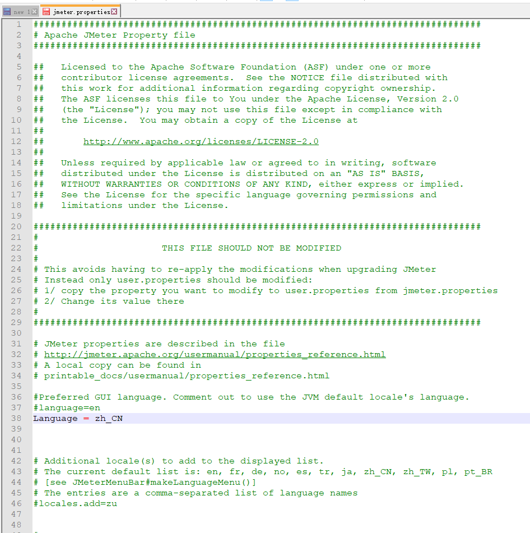Click "WITHOUT WARRANTIES OR CONDITIONS" line
This screenshot has height=533, width=530.
click(262, 184)
